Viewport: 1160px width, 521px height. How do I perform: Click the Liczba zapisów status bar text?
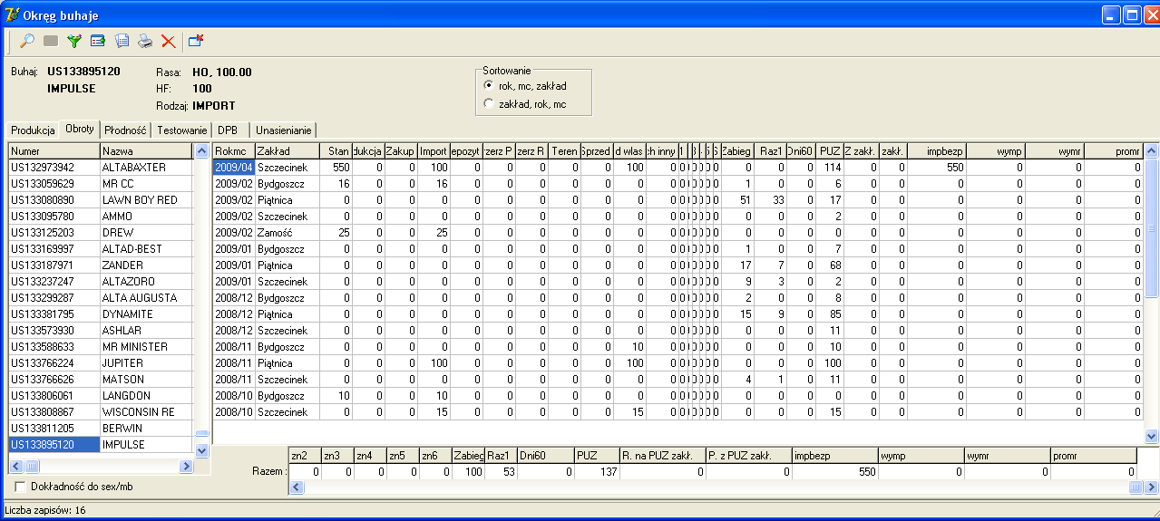[x=45, y=510]
